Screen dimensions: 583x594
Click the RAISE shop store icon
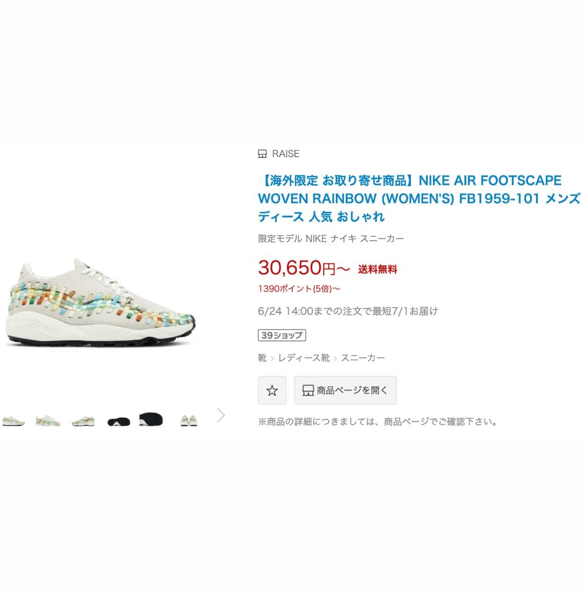click(x=263, y=154)
